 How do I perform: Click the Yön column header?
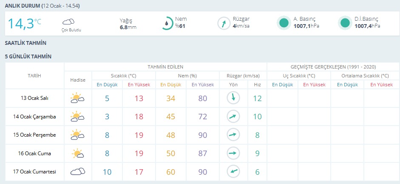233,85
